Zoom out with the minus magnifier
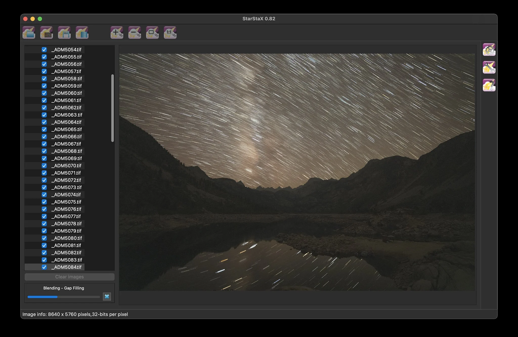Screen dimensions: 518x337 point(134,33)
